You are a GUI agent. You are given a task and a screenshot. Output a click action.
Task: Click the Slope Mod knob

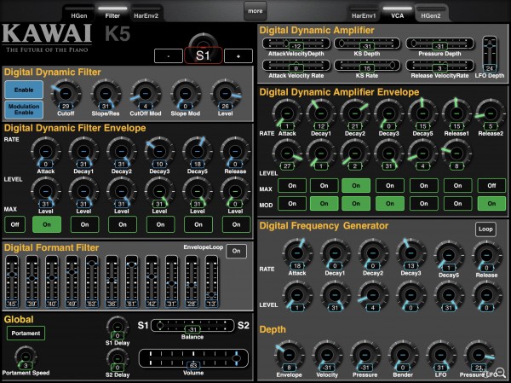(185, 94)
